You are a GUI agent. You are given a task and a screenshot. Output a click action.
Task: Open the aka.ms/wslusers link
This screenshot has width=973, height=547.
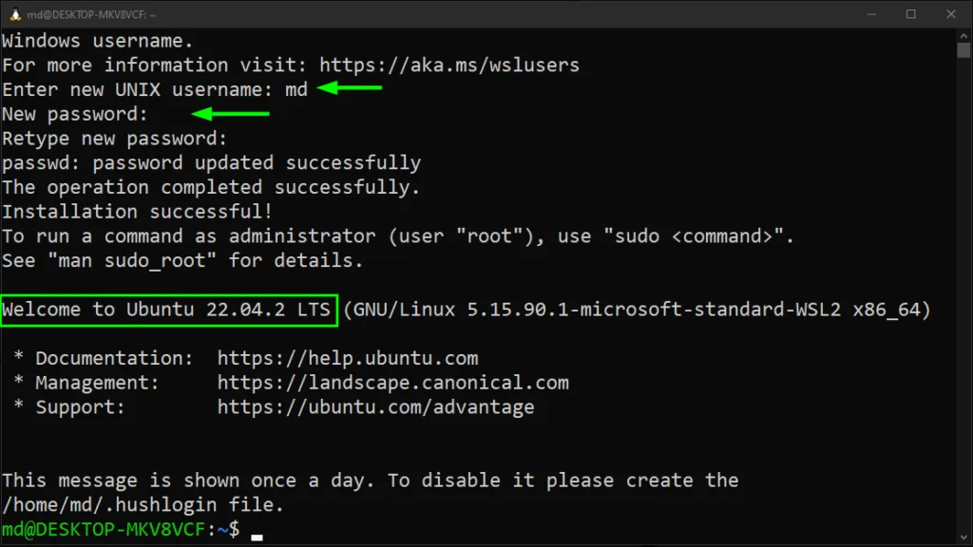pos(448,66)
